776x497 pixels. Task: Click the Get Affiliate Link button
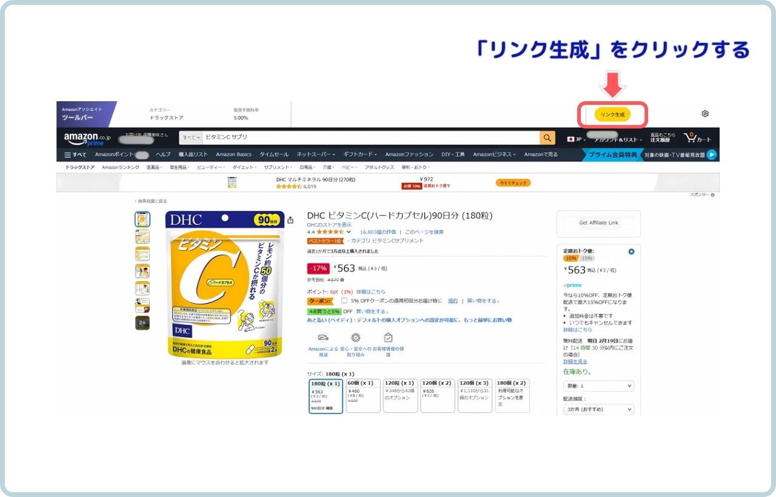[x=598, y=223]
